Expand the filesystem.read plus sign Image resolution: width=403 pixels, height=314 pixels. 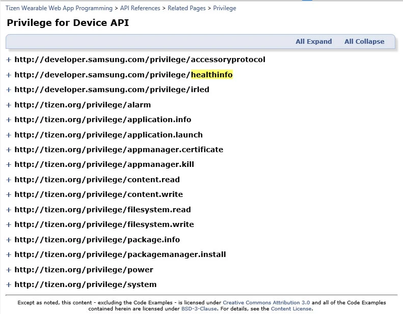(9, 210)
